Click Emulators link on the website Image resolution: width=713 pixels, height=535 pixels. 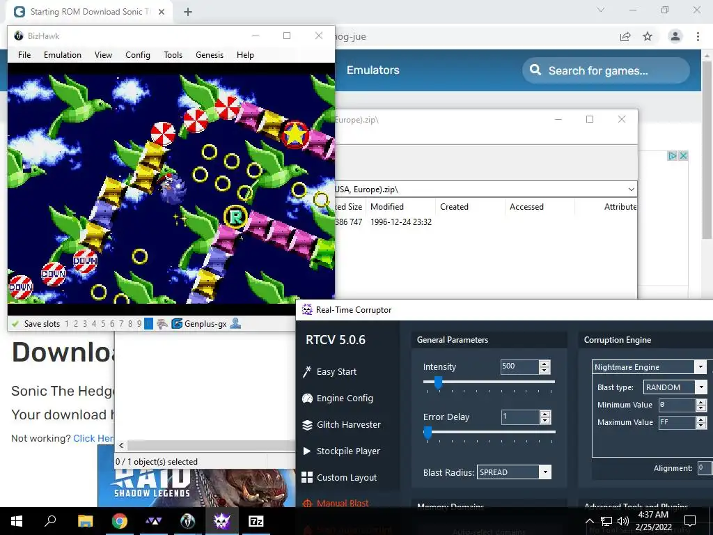tap(373, 70)
